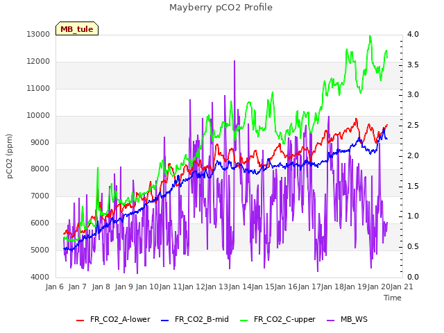Click the 11000 left axis tick label
Image resolution: width=444 pixels, height=333 pixels.
click(38, 88)
